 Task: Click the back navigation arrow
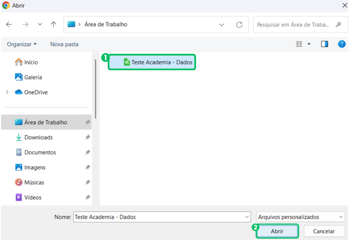[9, 24]
